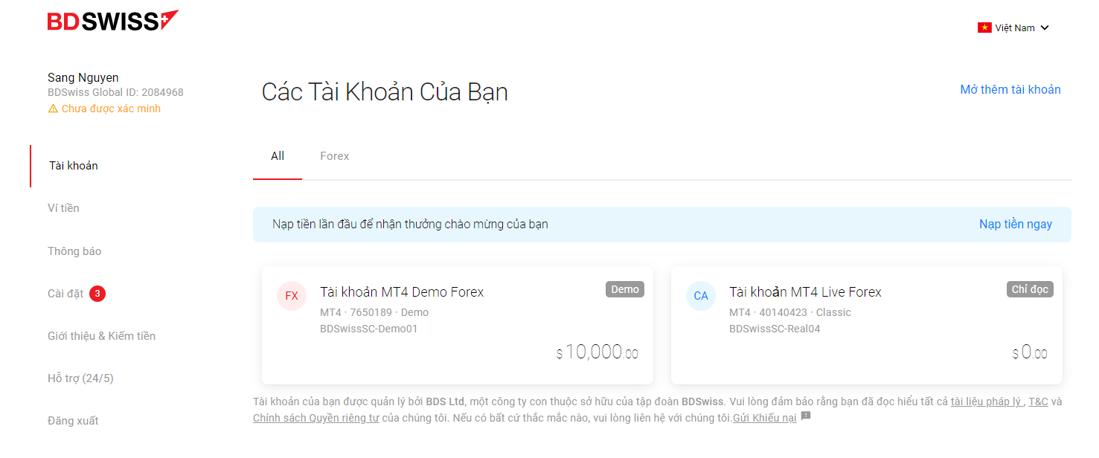Click Nạp tiền ngay deposit link
1099x458 pixels.
[x=1016, y=225]
